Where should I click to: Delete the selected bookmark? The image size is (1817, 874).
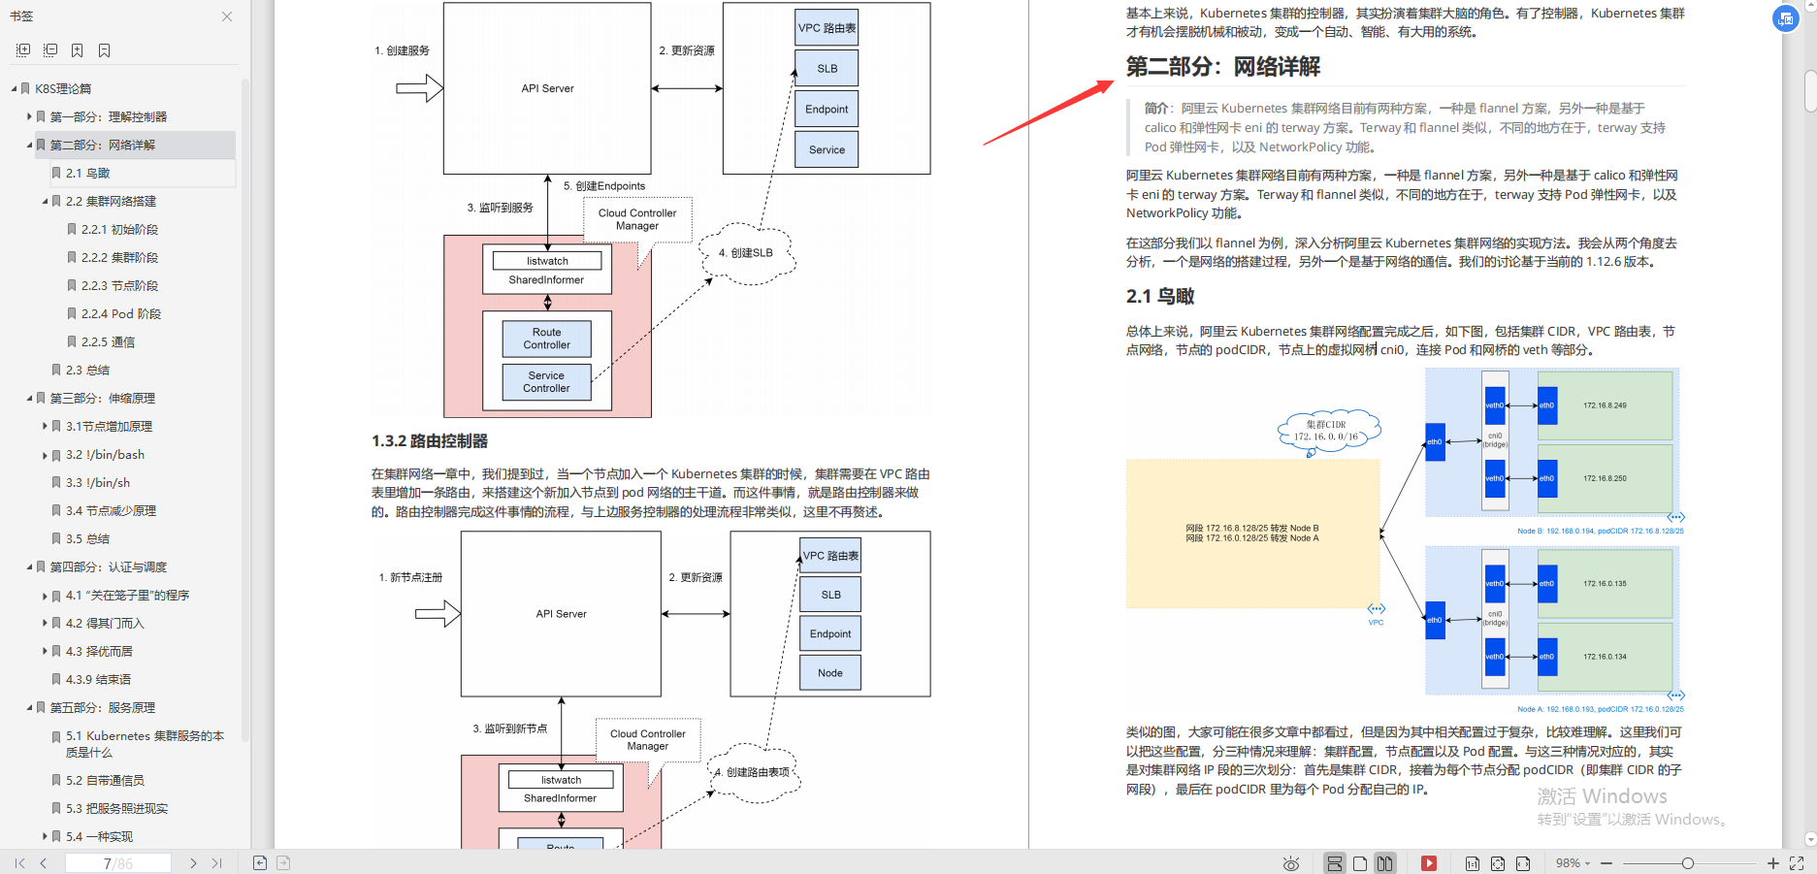click(105, 50)
